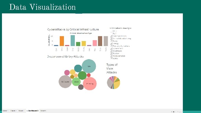Viewport: 201px width, 113px height.
Task: Click the magenta bubble above Software
Action: (67, 73)
